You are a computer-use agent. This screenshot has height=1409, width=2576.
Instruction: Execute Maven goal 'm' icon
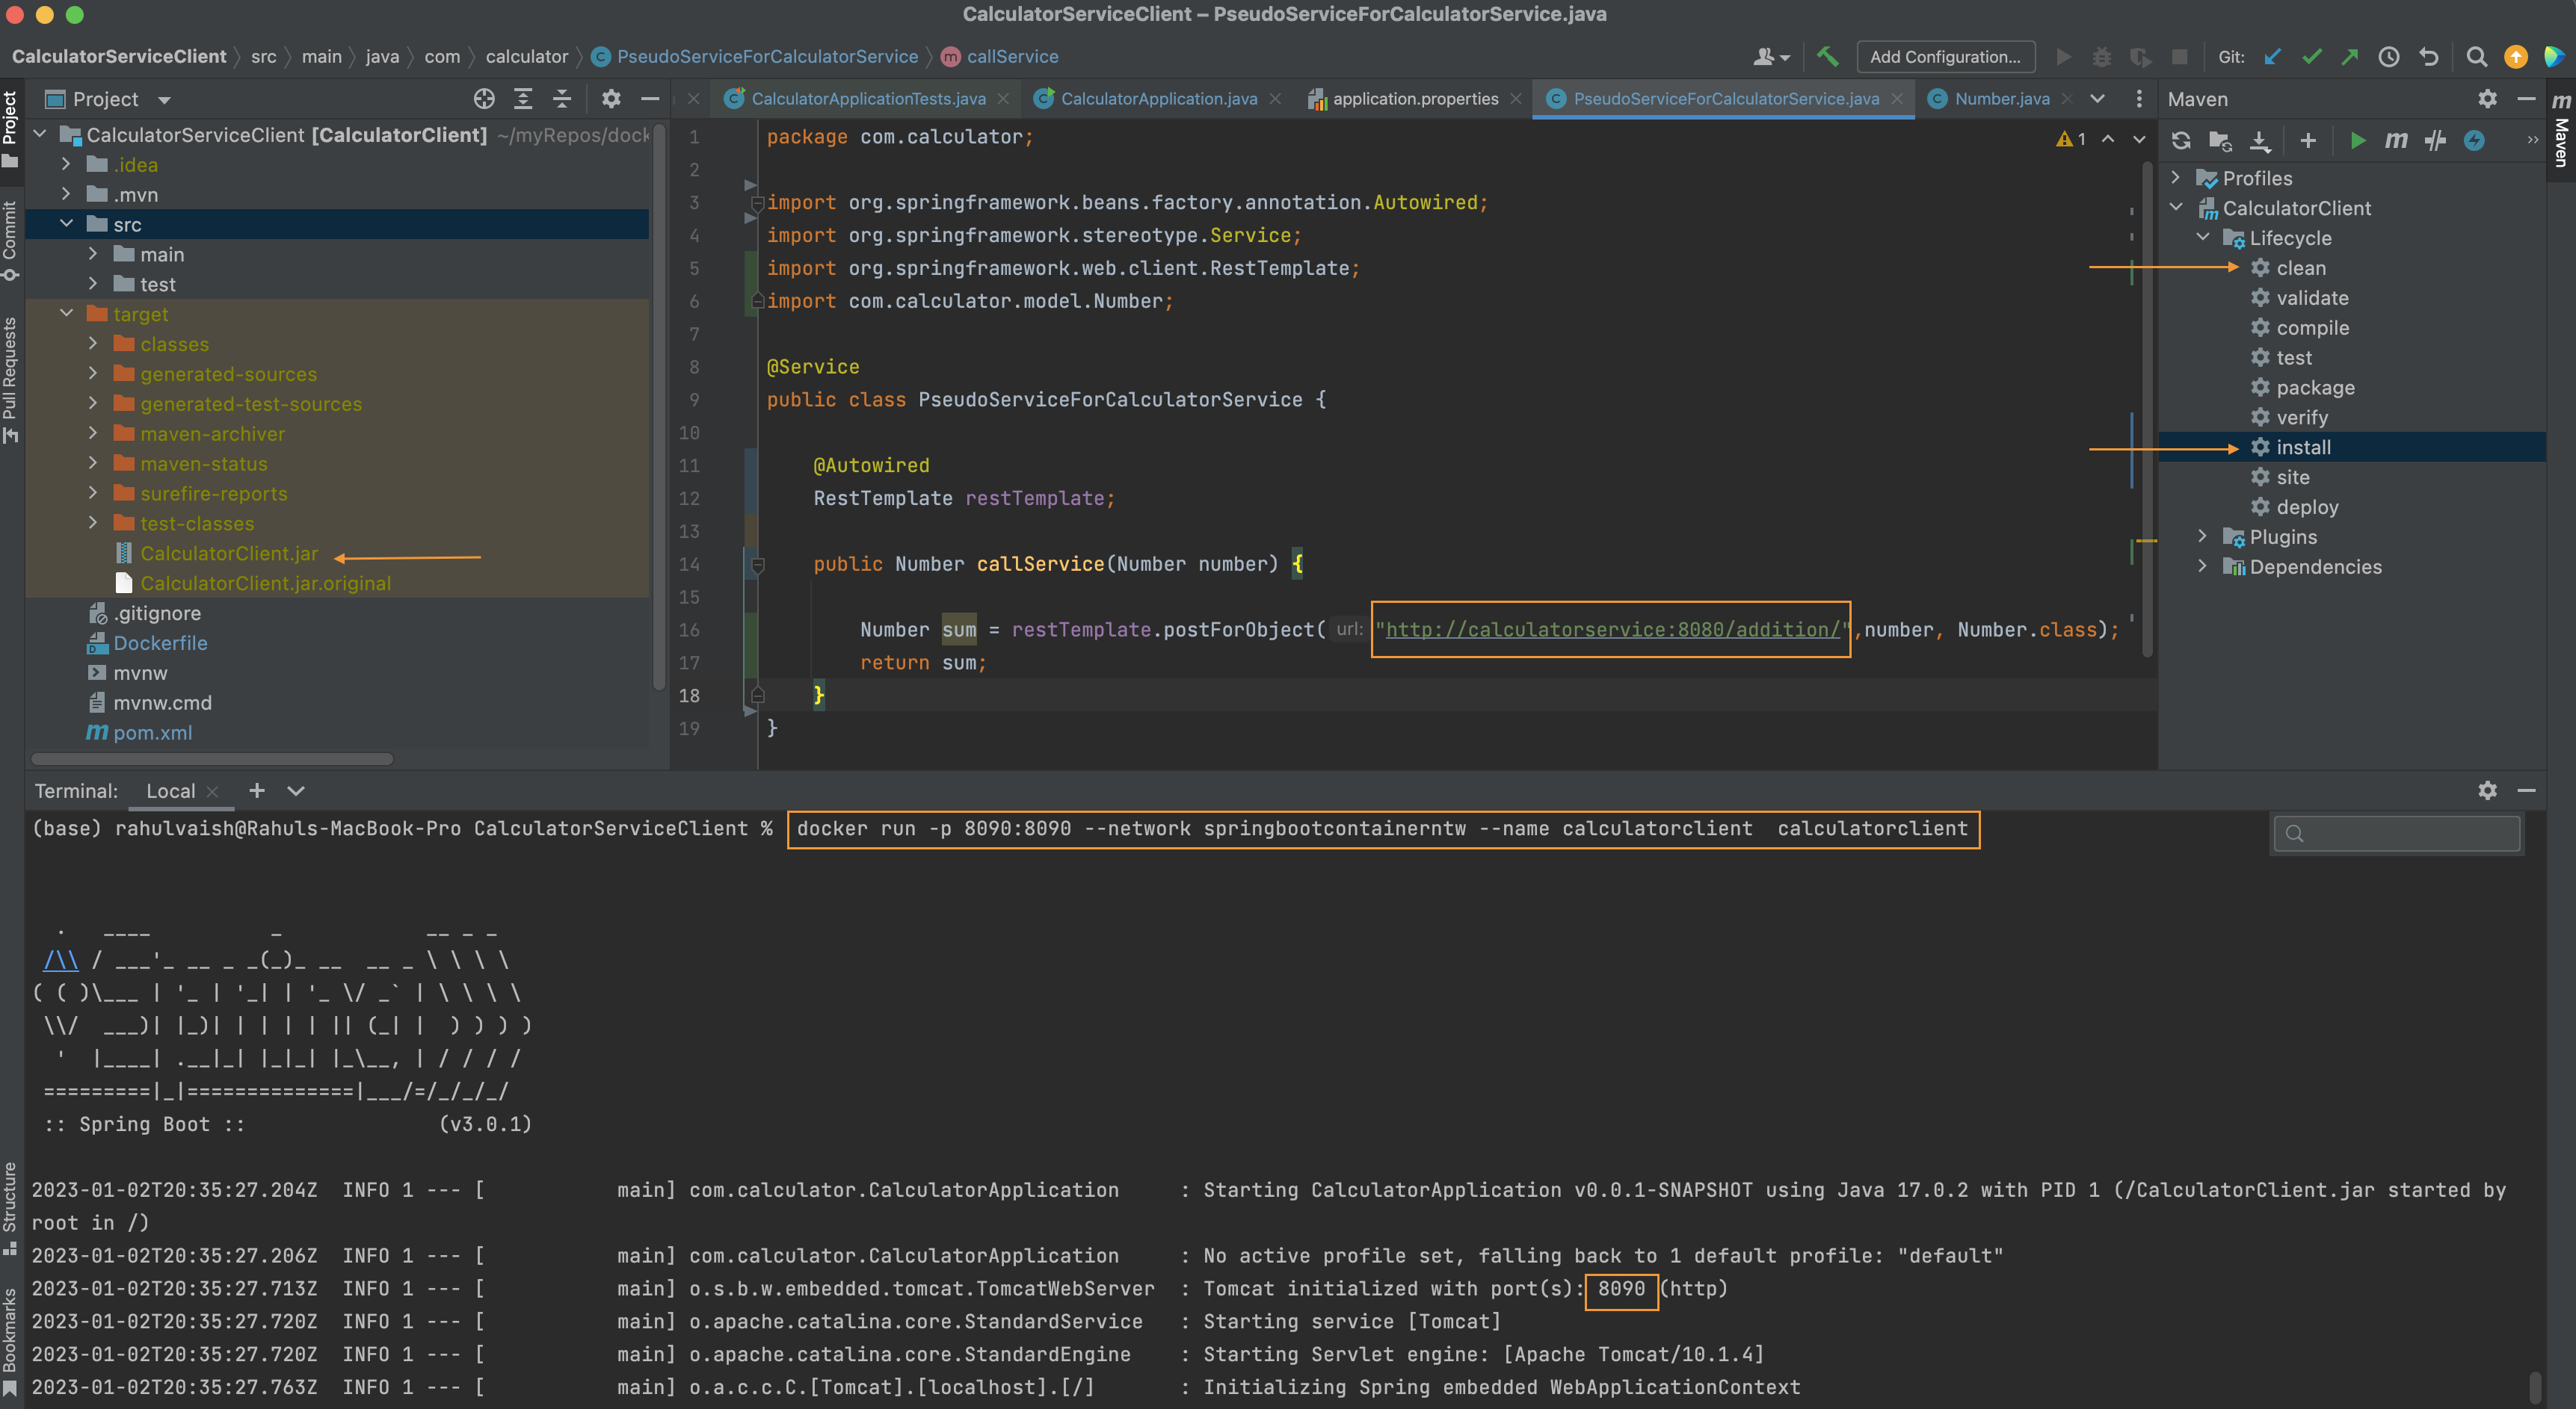2396,141
